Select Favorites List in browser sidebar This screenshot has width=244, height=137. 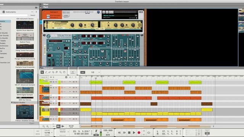(x=5, y=62)
